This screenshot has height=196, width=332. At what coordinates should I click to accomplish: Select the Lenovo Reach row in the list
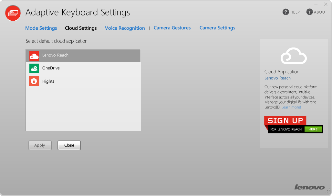point(83,56)
